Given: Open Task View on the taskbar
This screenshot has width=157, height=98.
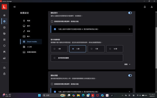Looking at the screenshot, I should (x=69, y=95).
